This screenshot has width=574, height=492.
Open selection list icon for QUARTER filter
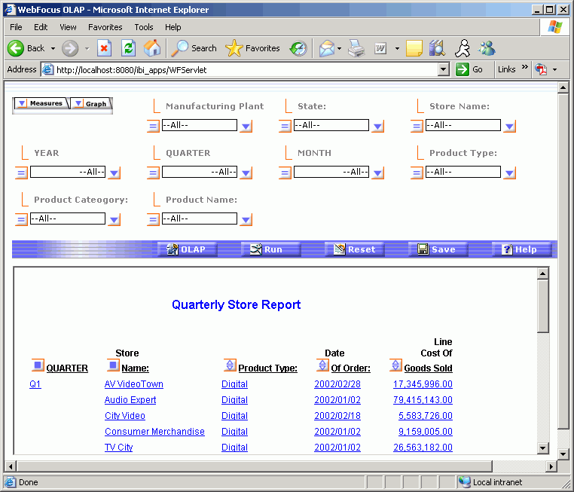153,173
